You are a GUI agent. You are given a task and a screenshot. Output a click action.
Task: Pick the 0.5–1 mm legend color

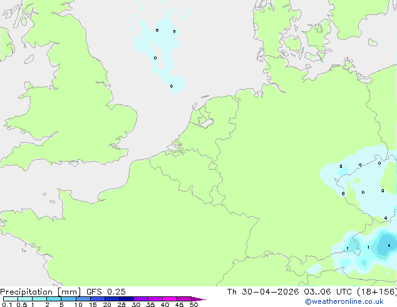tap(25, 299)
